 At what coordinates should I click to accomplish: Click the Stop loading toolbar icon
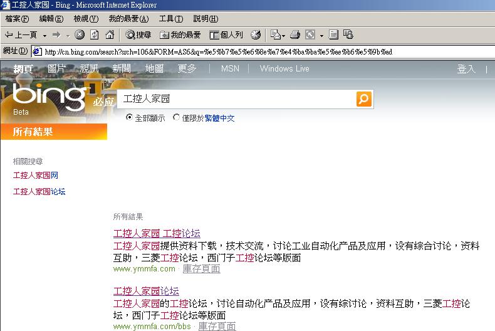coord(80,35)
